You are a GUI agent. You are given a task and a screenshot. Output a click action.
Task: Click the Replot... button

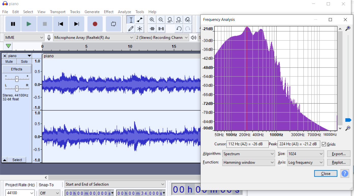click(339, 162)
